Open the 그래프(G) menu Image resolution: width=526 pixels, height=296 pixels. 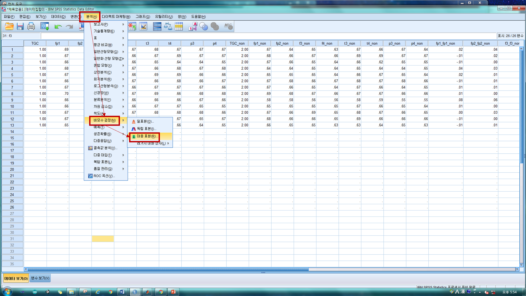143,17
